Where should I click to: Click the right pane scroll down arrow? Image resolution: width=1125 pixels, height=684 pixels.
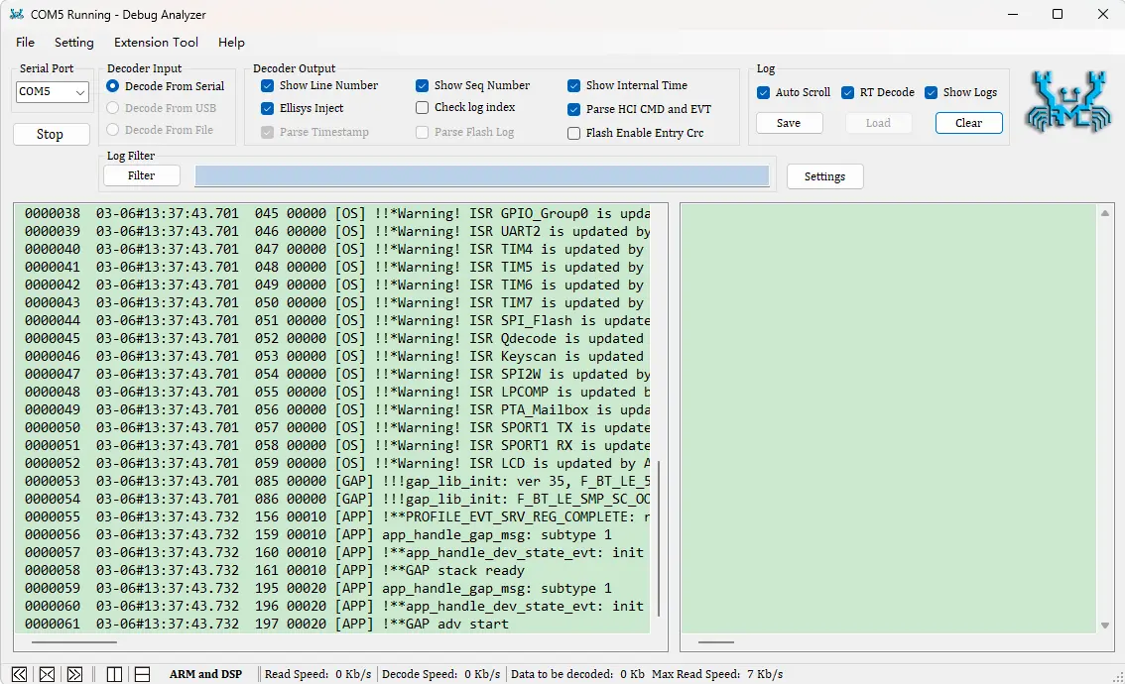coord(1105,626)
